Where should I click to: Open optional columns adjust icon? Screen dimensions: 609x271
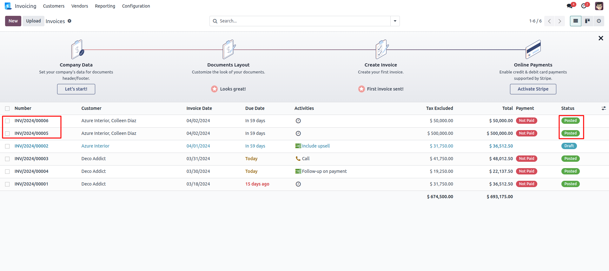click(x=603, y=108)
